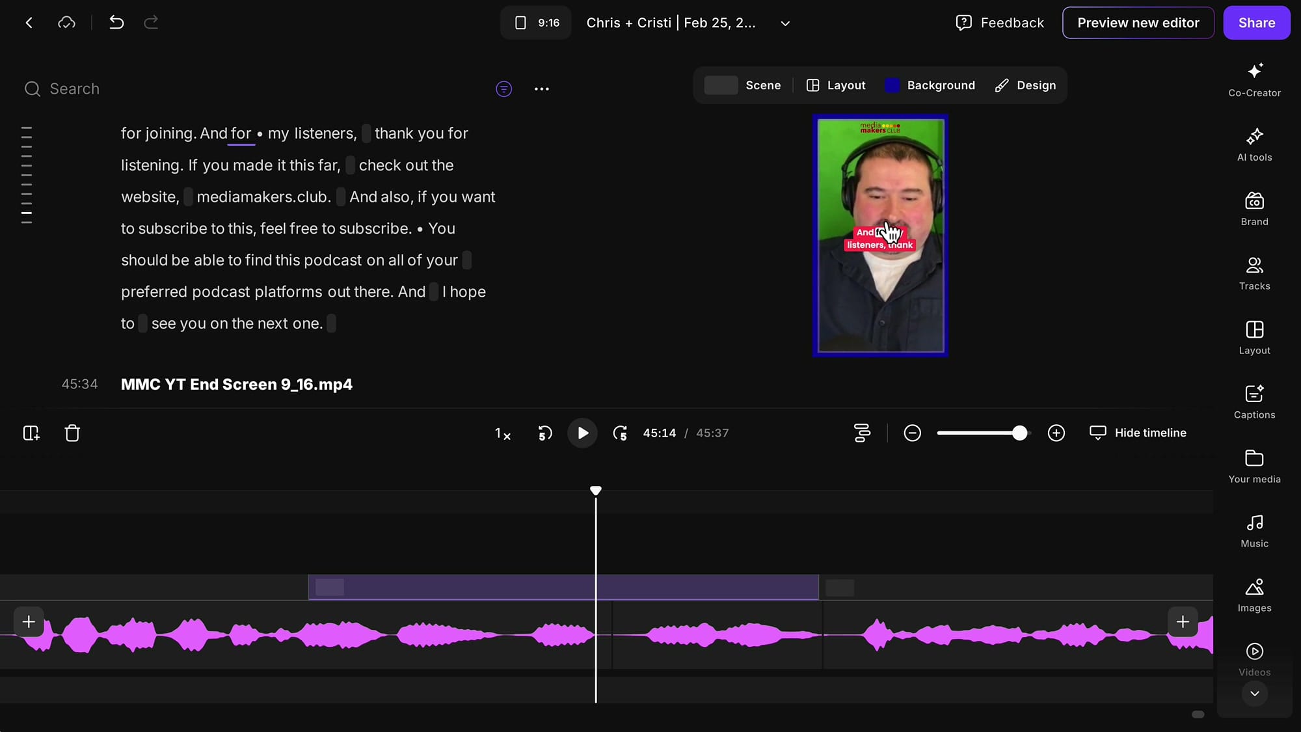Open the Brand panel
The image size is (1301, 732).
click(1254, 208)
